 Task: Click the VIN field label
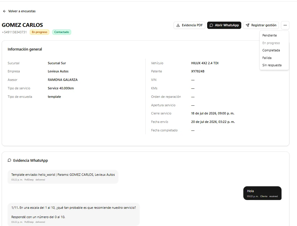154,80
